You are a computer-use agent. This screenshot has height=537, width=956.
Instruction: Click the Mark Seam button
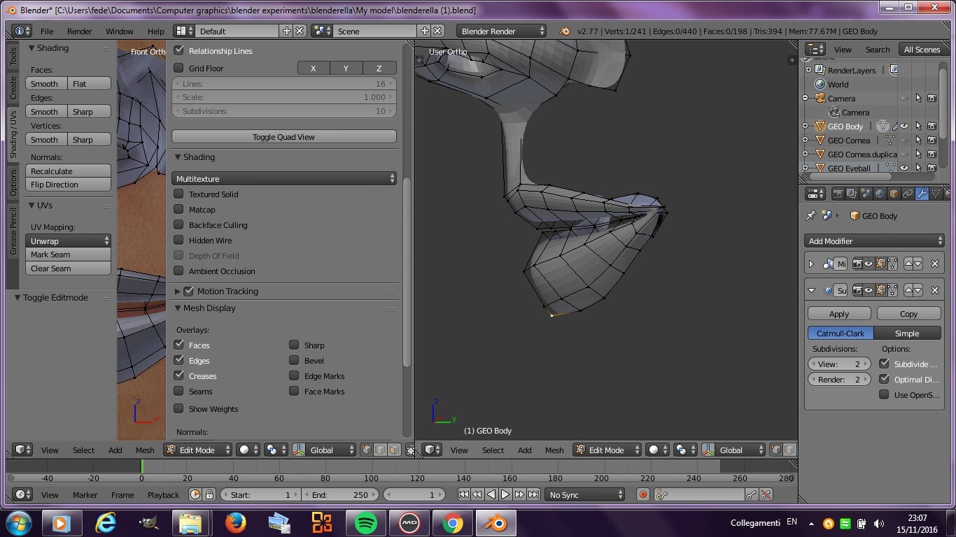69,255
